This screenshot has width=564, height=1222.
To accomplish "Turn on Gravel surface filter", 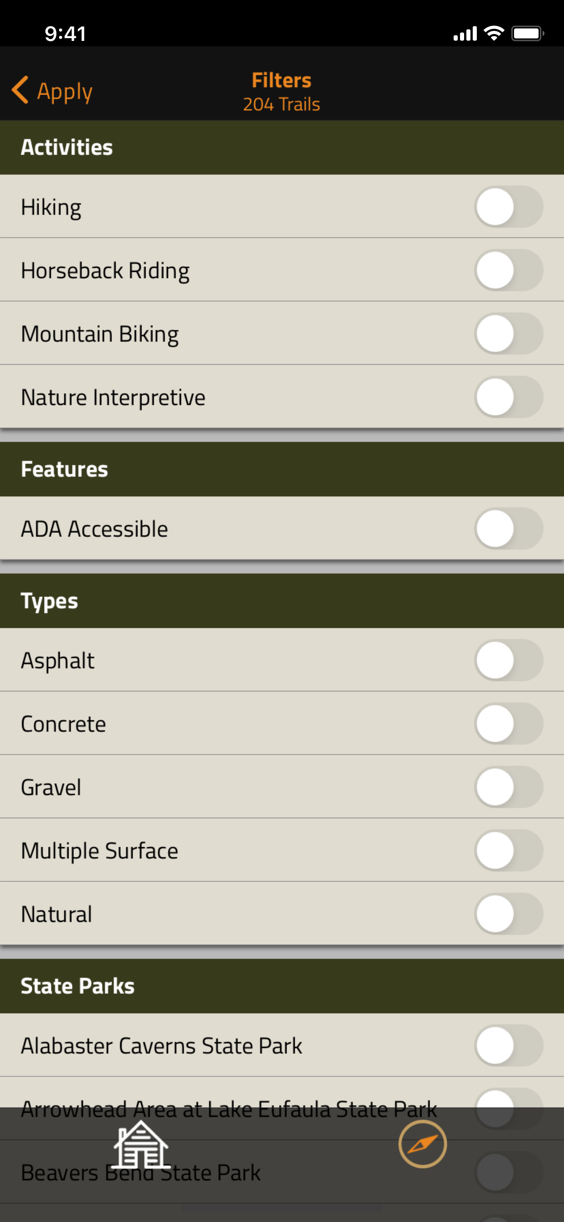I will point(509,787).
